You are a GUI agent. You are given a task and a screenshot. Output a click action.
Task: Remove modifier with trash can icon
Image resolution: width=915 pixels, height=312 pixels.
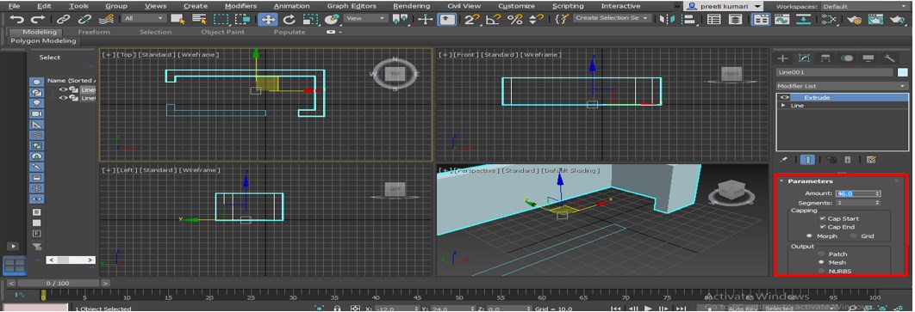[848, 159]
